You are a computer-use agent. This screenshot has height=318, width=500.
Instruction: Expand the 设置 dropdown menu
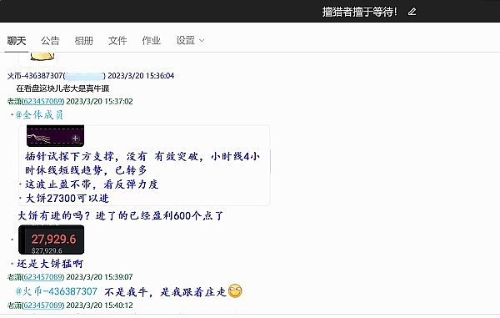click(x=190, y=41)
